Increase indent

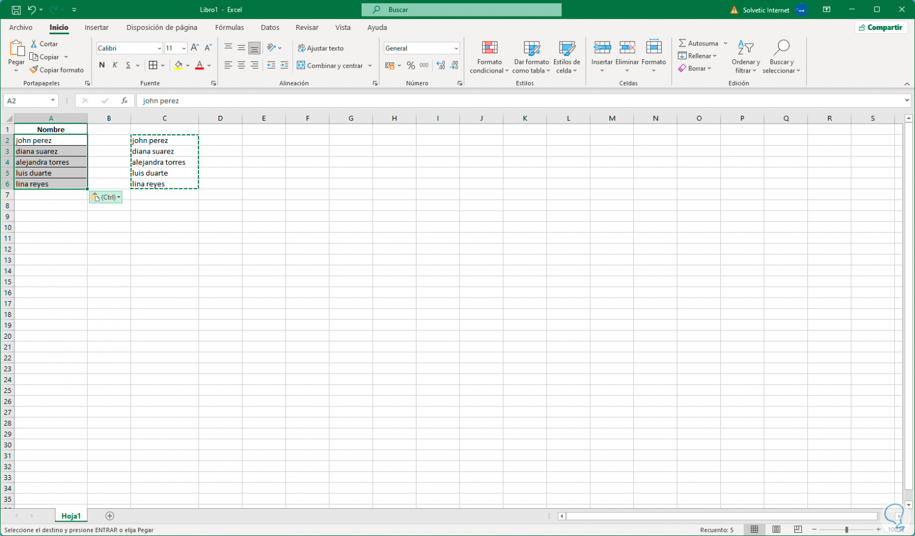pos(284,65)
